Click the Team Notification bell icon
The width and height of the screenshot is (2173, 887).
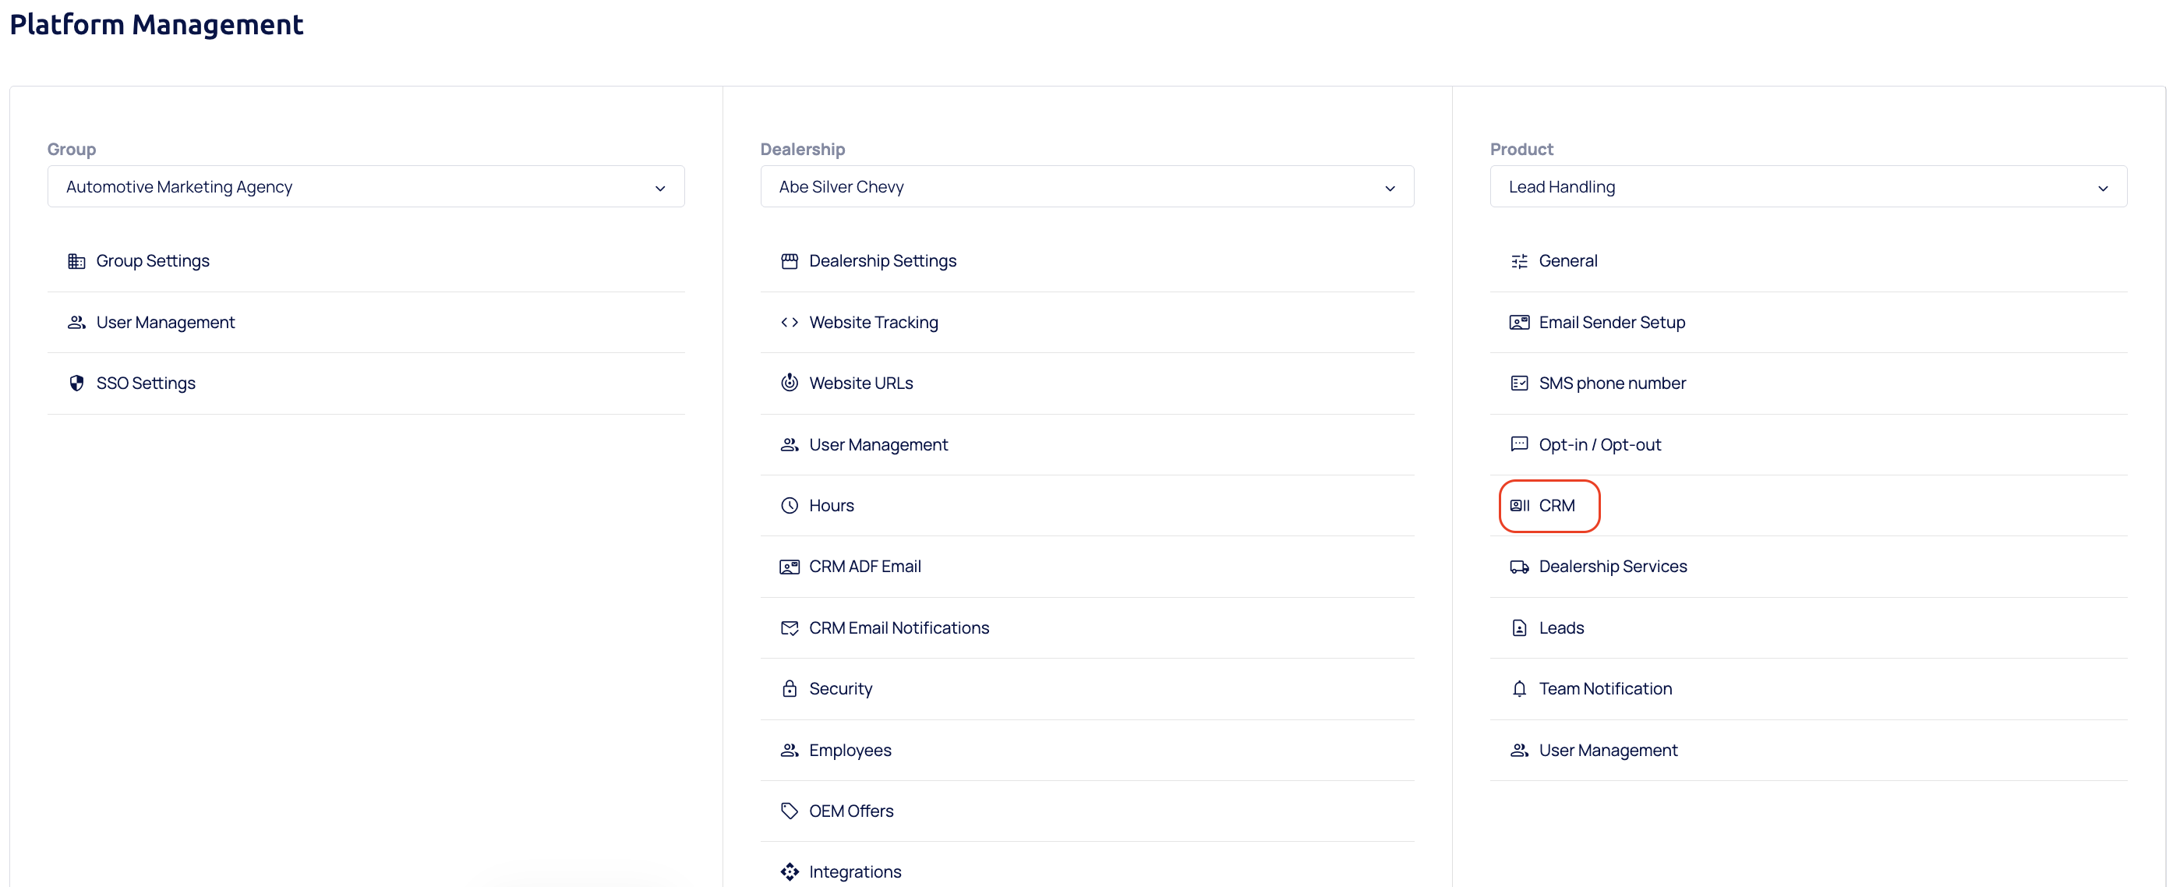(x=1519, y=689)
